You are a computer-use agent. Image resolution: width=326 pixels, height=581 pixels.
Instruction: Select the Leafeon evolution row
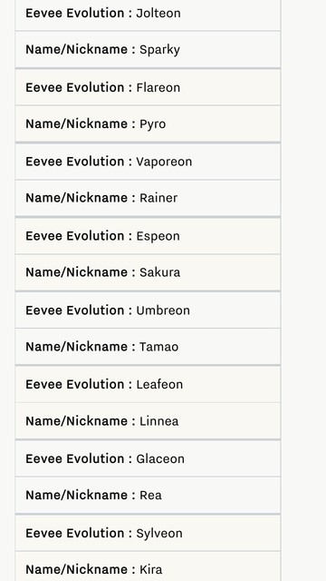pyautogui.click(x=148, y=384)
